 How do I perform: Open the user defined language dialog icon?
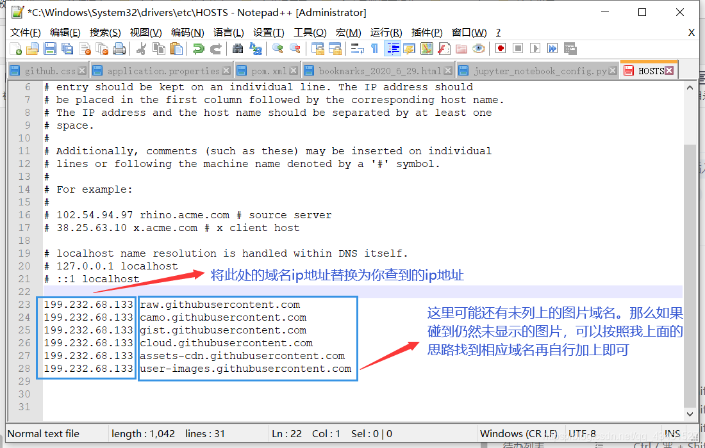click(409, 49)
